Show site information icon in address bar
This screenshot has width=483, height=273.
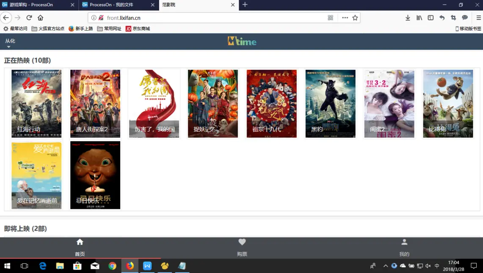tap(94, 17)
